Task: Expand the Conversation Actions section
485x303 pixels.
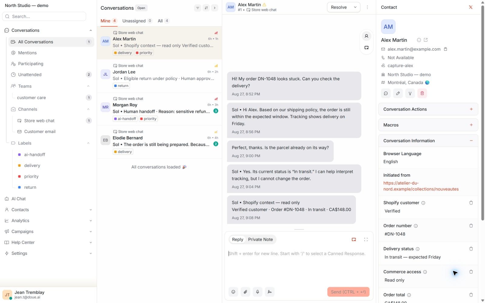Action: click(x=428, y=109)
